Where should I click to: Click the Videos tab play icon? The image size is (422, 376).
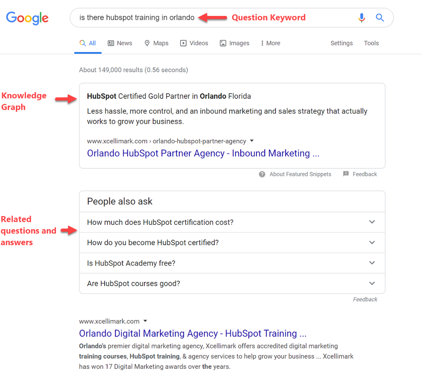pyautogui.click(x=183, y=43)
